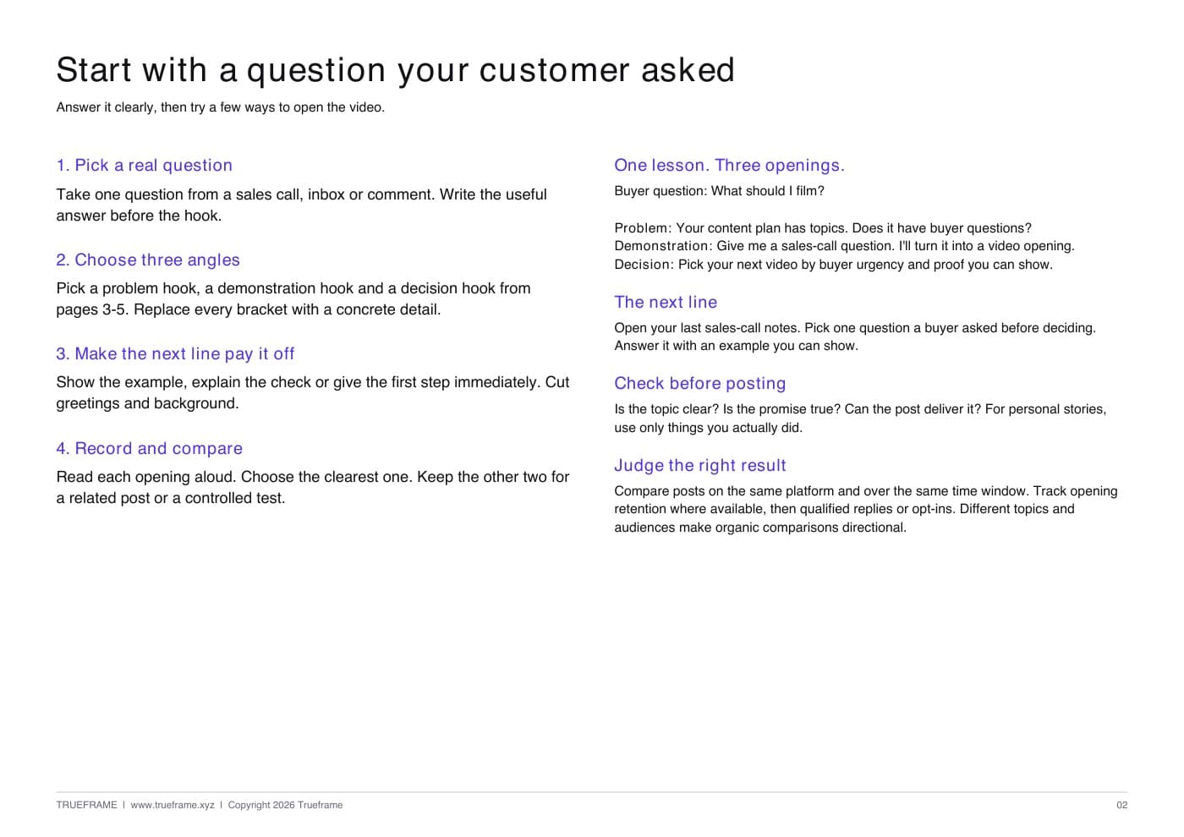Screen dimensions: 1184x837
Task: Click the TRUEFRAME brand name in footer
Action: (x=86, y=805)
